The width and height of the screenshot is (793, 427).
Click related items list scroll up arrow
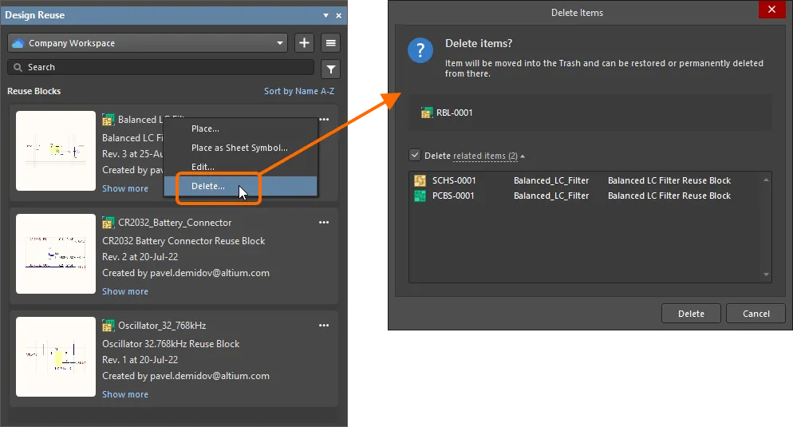click(x=766, y=180)
